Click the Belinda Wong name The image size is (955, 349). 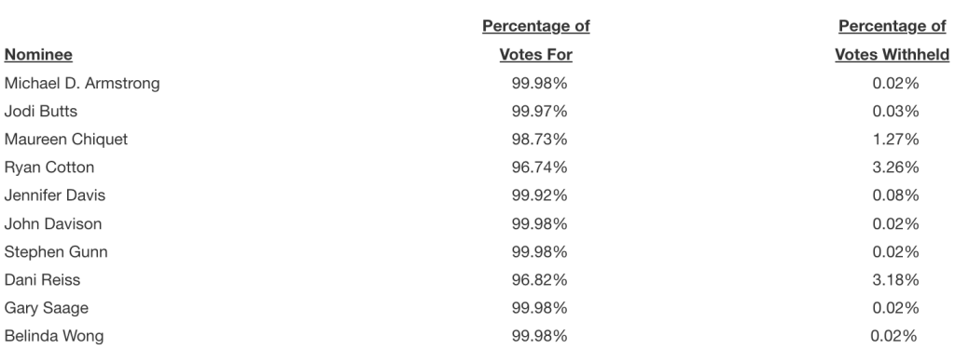pyautogui.click(x=53, y=336)
